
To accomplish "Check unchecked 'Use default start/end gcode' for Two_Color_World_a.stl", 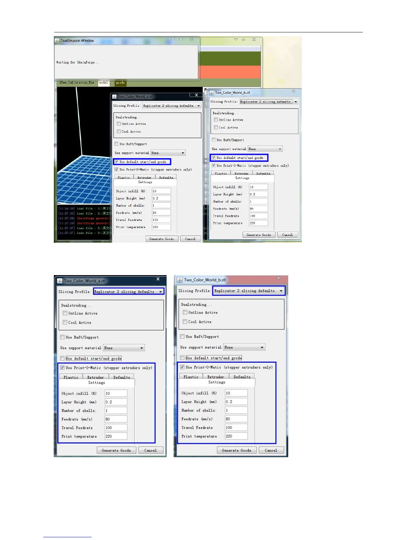I will point(62,358).
